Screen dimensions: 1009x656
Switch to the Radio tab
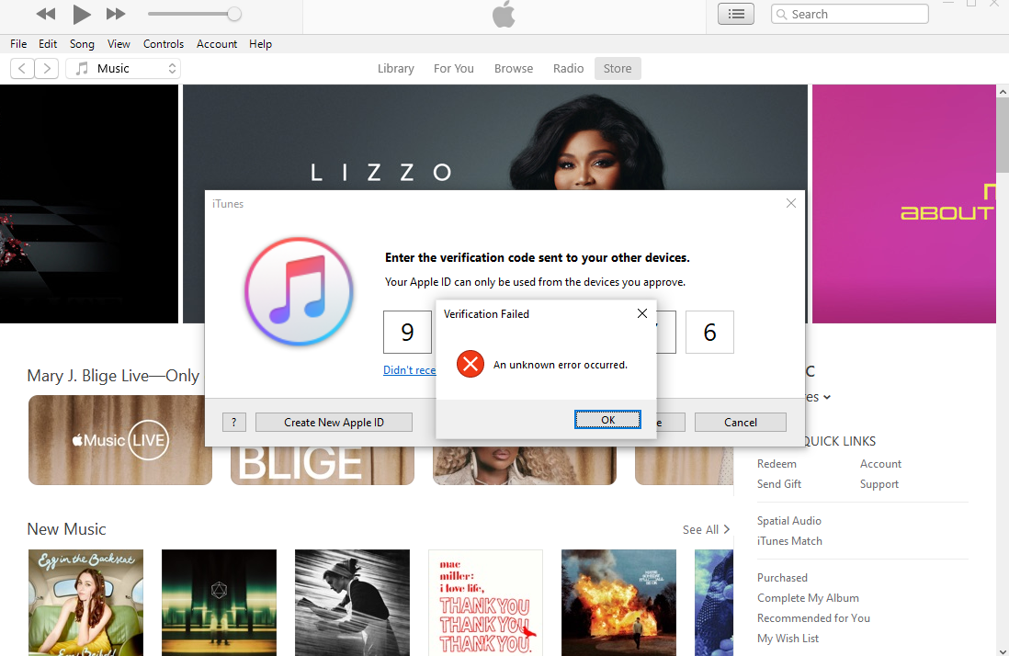[568, 68]
